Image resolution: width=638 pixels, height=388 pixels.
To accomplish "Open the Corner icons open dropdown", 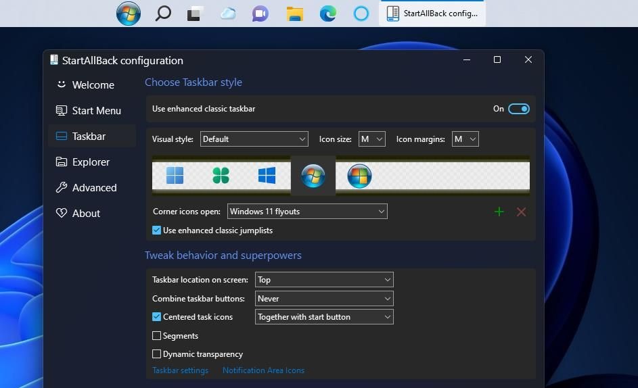I will coord(307,211).
